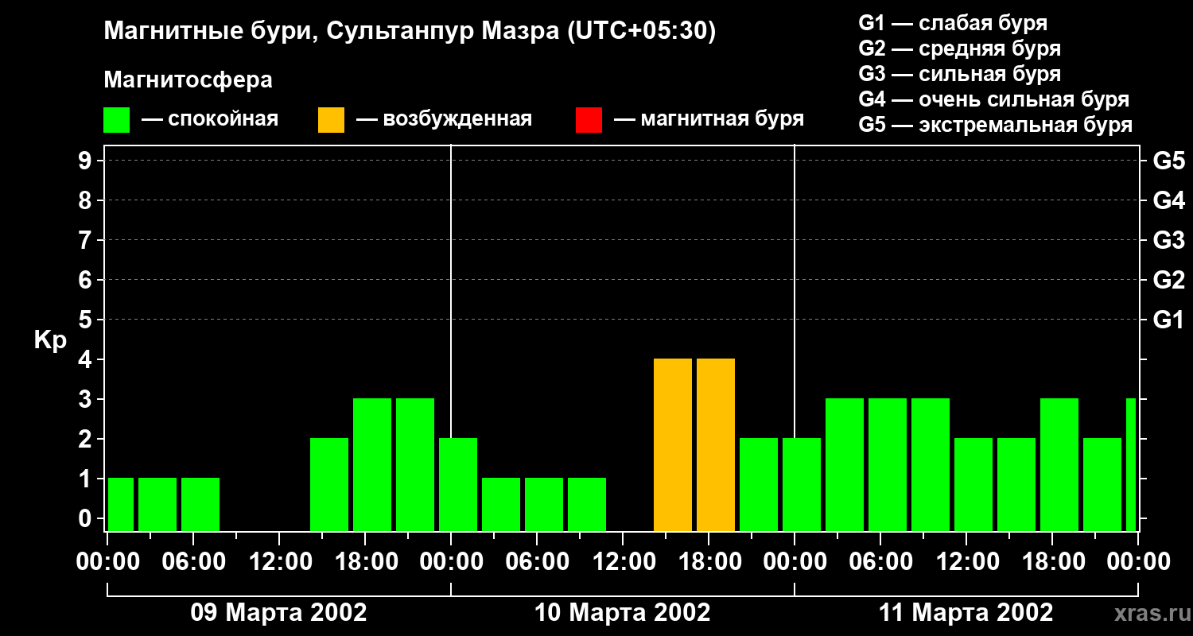Click the Kp 3 bar at 18:00 on 11 March
The width and height of the screenshot is (1193, 636).
(x=1059, y=465)
